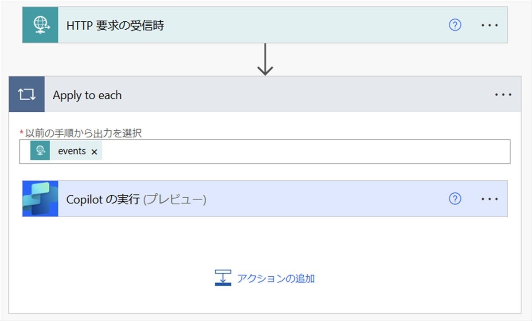Open the HTTP 要求の受信時 ellipsis menu
The width and height of the screenshot is (532, 321).
[x=490, y=25]
